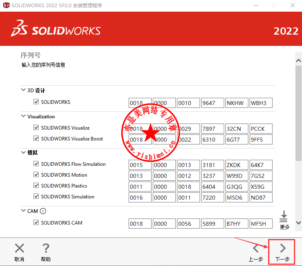Collapse the CAM section
The image size is (302, 266).
point(23,210)
